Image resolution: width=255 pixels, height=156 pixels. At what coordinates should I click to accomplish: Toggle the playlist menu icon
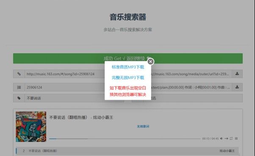coord(236,139)
